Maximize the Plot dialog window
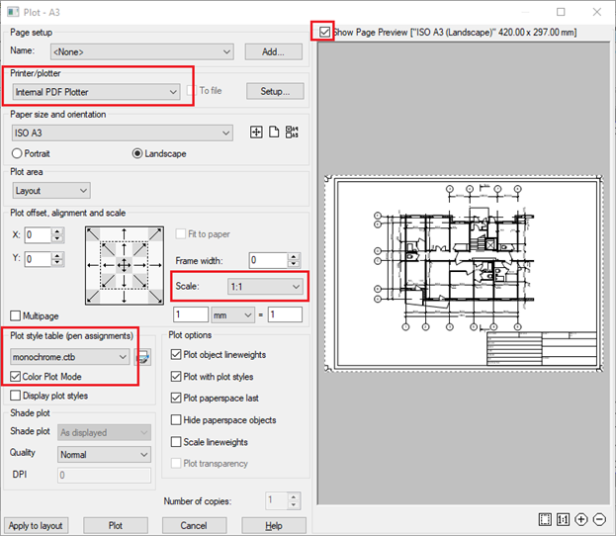 pos(561,12)
